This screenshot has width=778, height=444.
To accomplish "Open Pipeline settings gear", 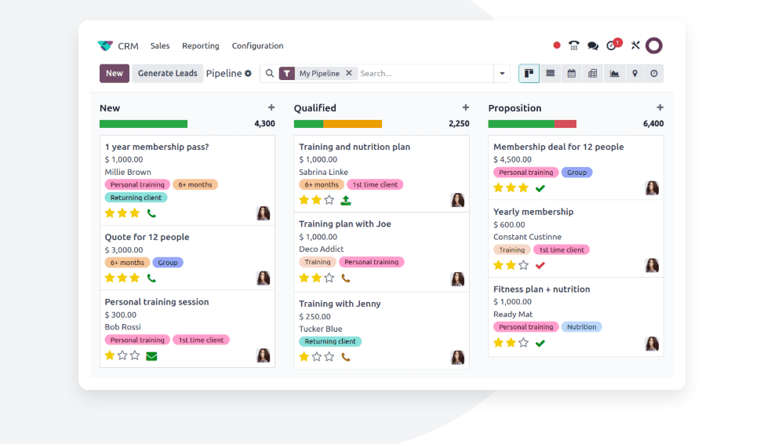I will coord(248,74).
